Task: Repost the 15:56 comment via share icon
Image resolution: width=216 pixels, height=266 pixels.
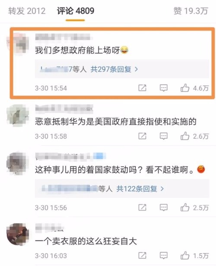Action: pyautogui.click(x=142, y=208)
